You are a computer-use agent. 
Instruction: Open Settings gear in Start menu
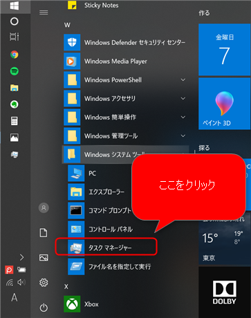[44, 282]
